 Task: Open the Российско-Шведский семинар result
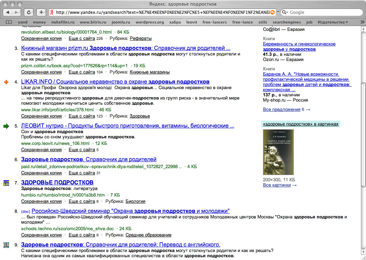point(130,211)
